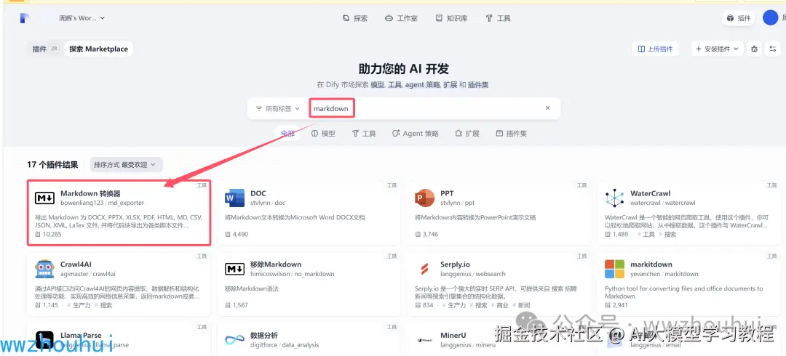The width and height of the screenshot is (786, 356).
Task: Click the 数据分析 infinity icon
Action: [234, 340]
